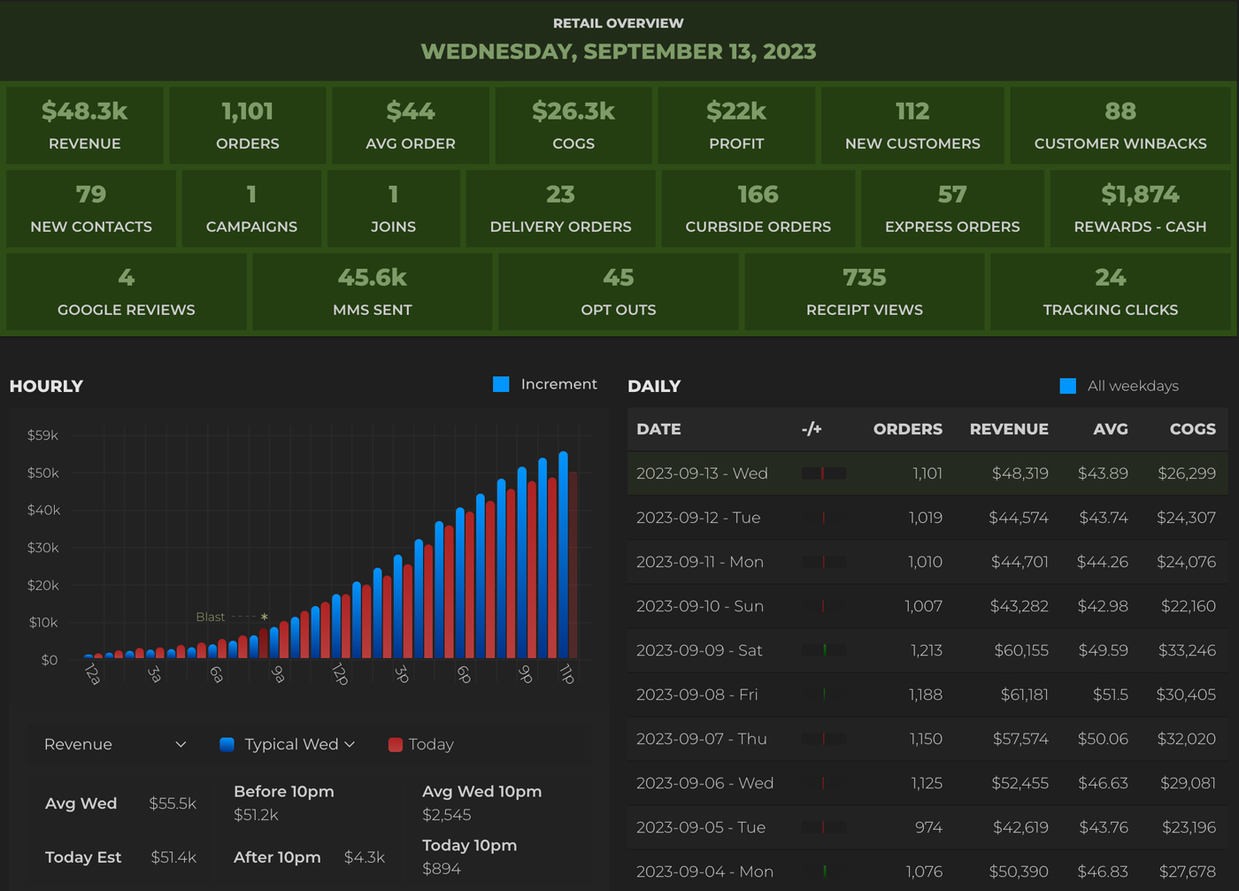The image size is (1239, 891).
Task: Click the Typical Wed blue color swatch
Action: (x=227, y=745)
